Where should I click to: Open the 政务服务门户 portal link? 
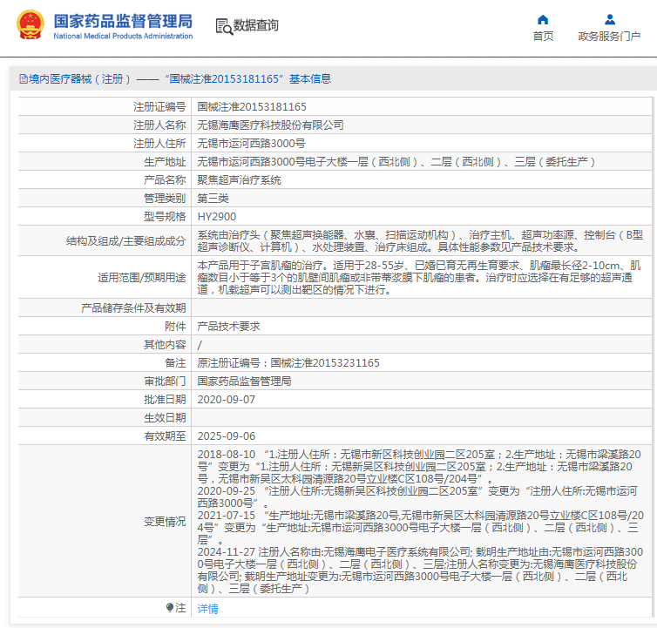click(x=609, y=37)
